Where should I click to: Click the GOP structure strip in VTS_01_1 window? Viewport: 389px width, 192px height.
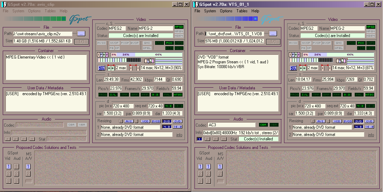311,60
